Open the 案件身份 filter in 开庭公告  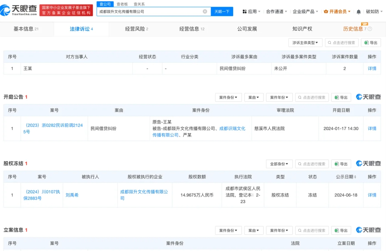tap(228, 97)
